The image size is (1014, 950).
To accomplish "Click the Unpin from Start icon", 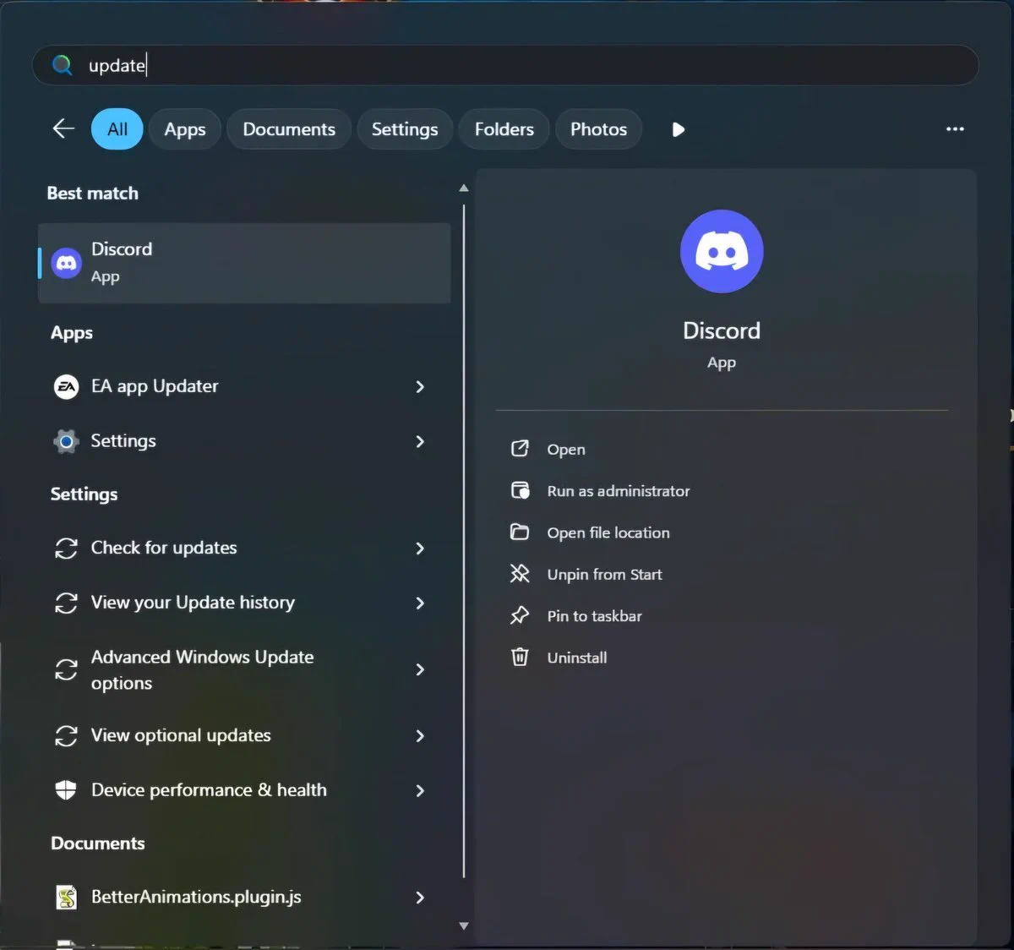I will 520,574.
